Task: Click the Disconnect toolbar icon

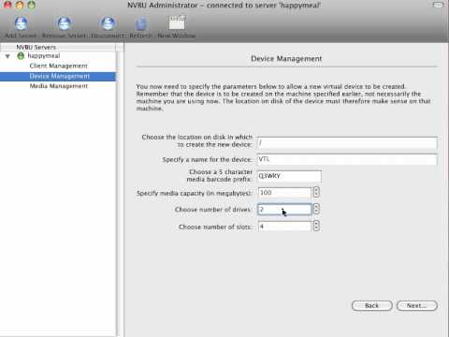Action: click(x=108, y=23)
